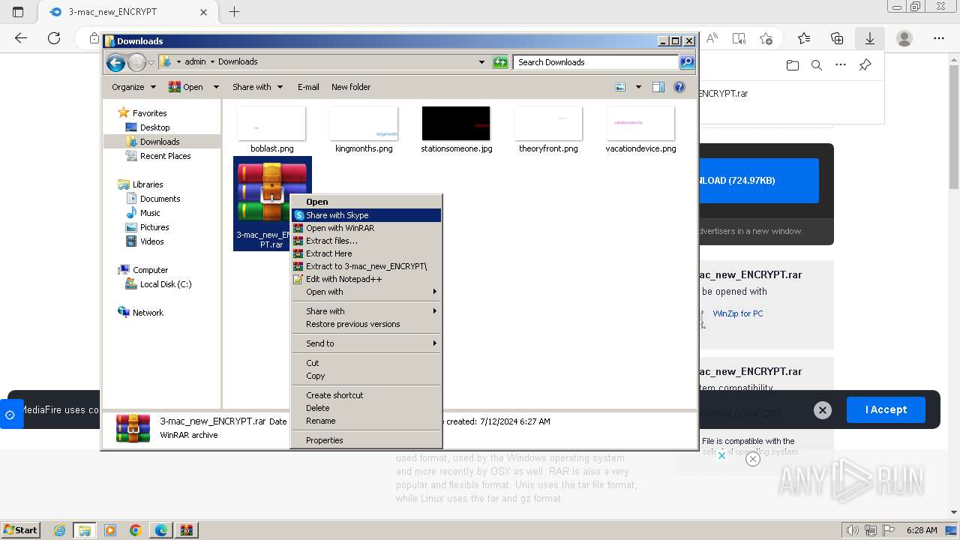Click Windows Media Player taskbar icon
This screenshot has width=960, height=540.
pyautogui.click(x=110, y=530)
